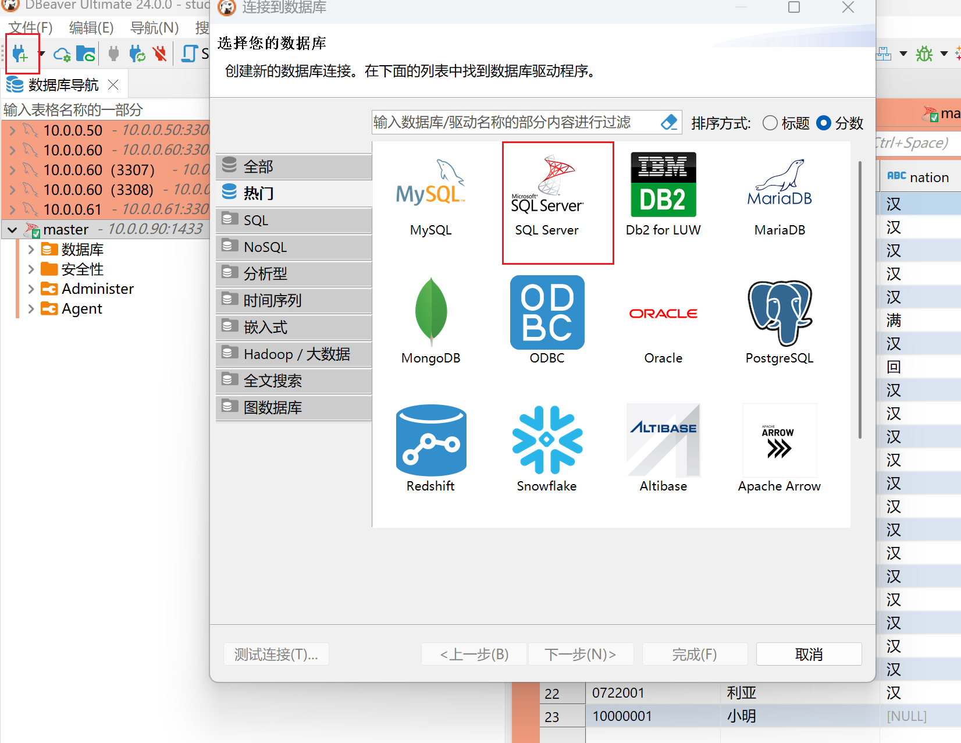Show Hadoop / 大数据 category

[294, 354]
